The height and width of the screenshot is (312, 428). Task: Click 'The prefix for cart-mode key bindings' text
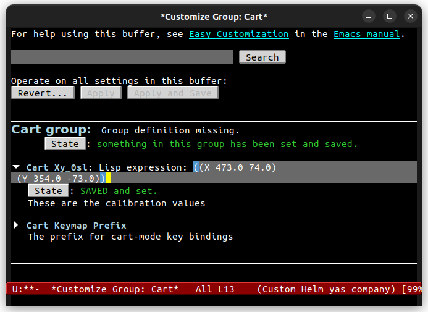[130, 237]
